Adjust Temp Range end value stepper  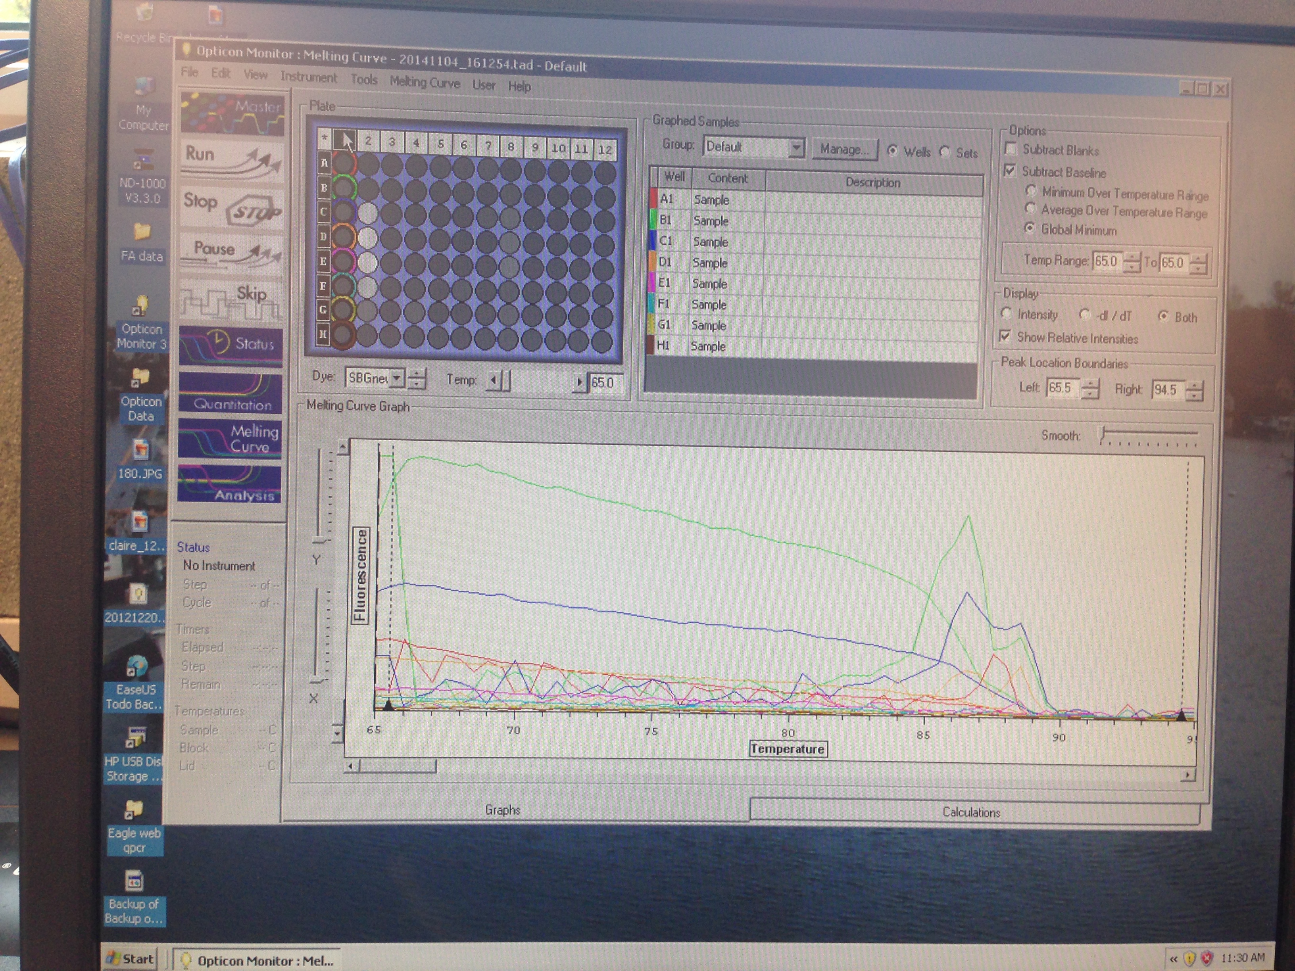click(x=1199, y=263)
